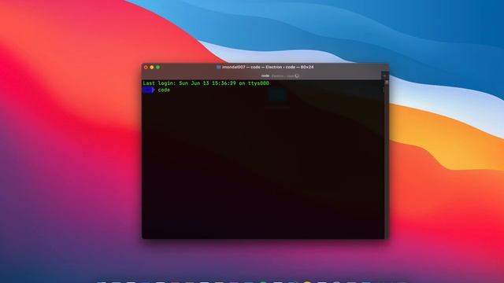The width and height of the screenshot is (504, 283).
Task: Click the "Last login: Sun Jun 13" line
Action: click(206, 83)
